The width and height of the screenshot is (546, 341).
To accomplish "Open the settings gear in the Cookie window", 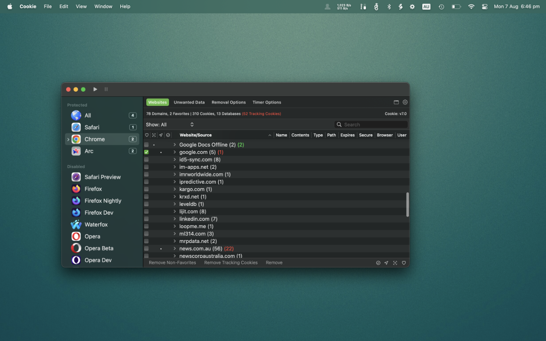I will point(405,102).
